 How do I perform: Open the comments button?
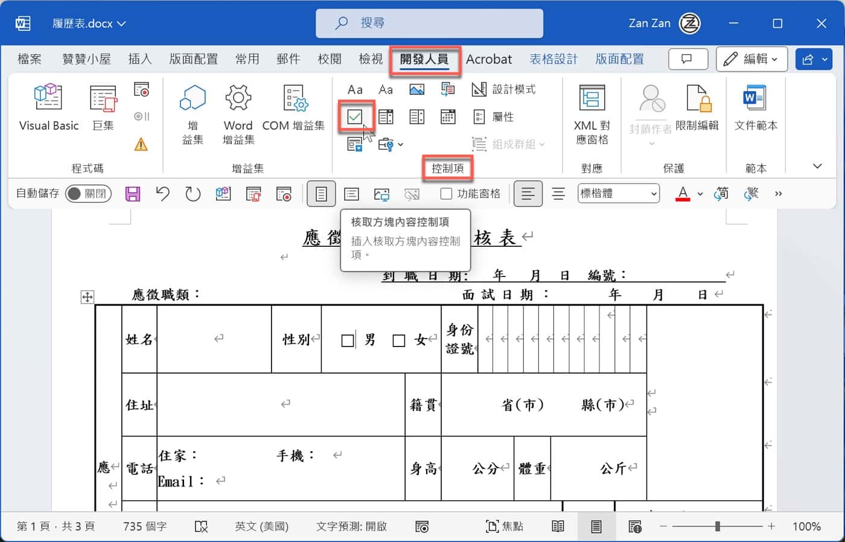pyautogui.click(x=687, y=59)
